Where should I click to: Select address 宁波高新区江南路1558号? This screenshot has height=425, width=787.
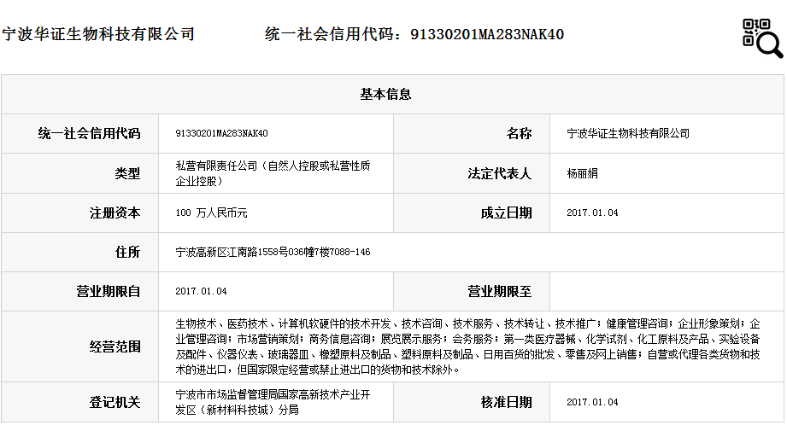tap(273, 252)
